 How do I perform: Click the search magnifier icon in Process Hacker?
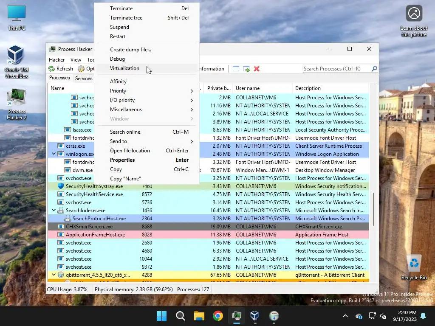[x=374, y=68]
